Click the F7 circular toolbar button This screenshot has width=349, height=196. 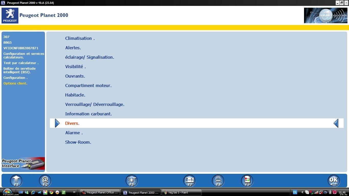(190, 181)
